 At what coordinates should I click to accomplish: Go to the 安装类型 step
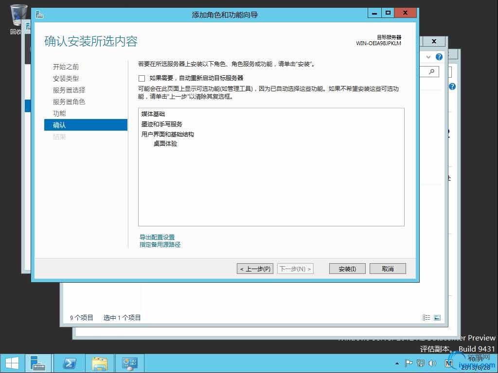pos(66,78)
